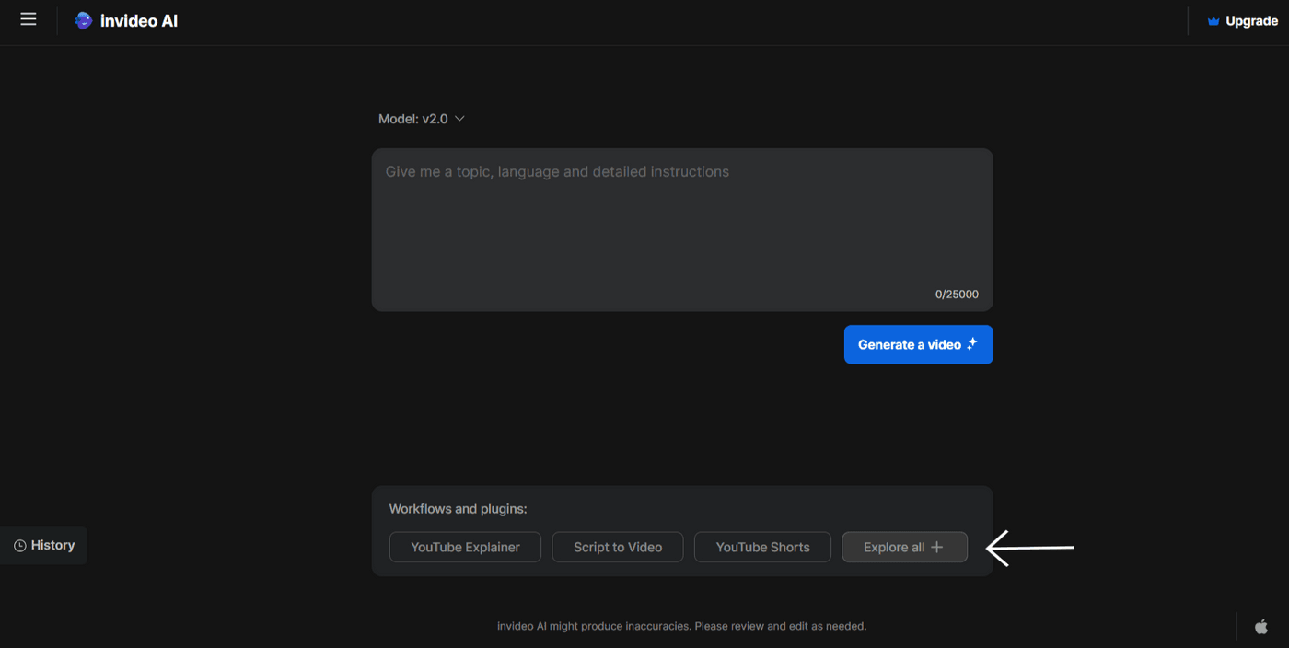Click Explore all workflows and plugins
1289x648 pixels.
904,546
